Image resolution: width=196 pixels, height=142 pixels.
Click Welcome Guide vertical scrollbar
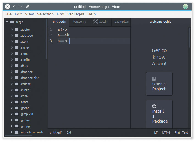pyautogui.click(x=189, y=38)
